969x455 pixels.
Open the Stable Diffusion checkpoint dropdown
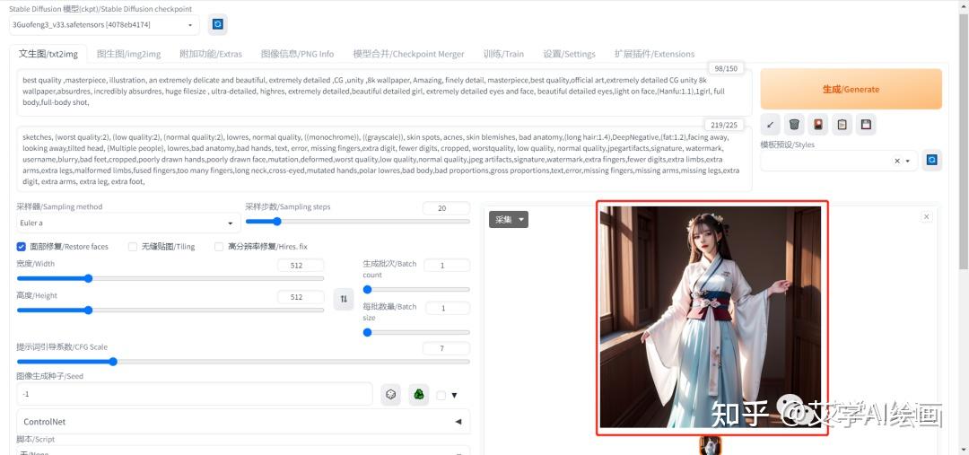click(x=104, y=25)
